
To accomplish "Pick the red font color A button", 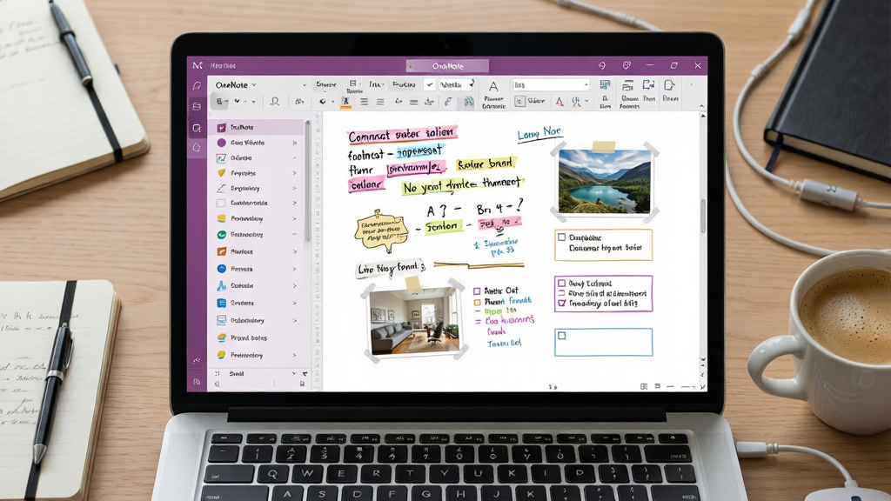I will tap(559, 102).
